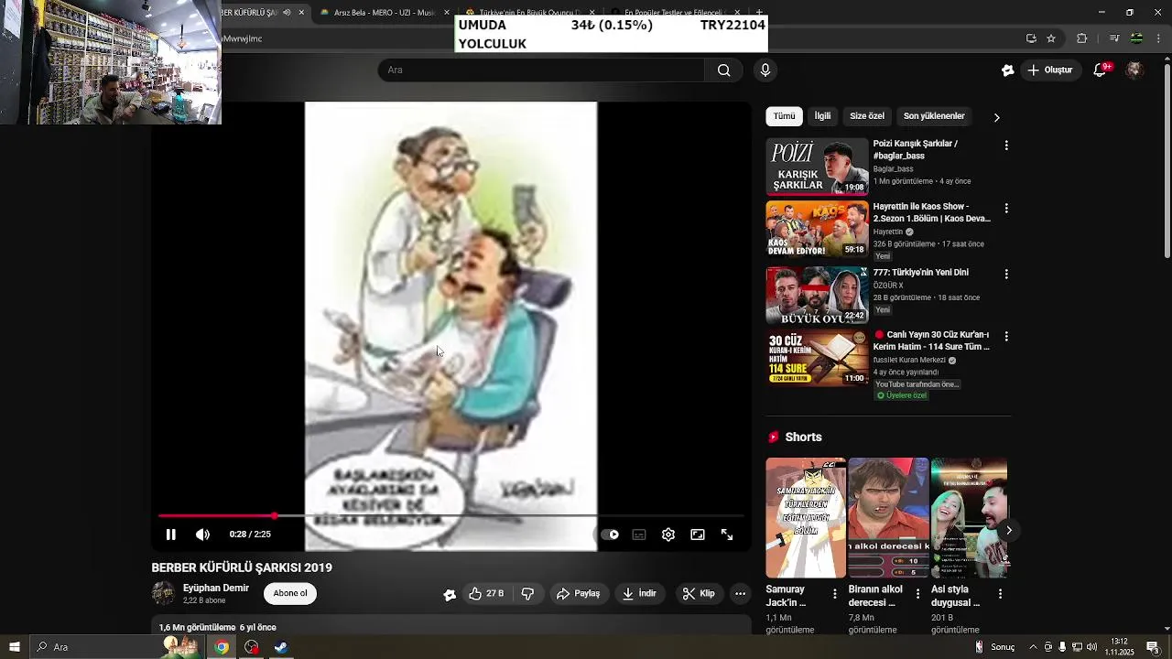
Task: Seek on the red video progress bar
Action: click(x=451, y=516)
